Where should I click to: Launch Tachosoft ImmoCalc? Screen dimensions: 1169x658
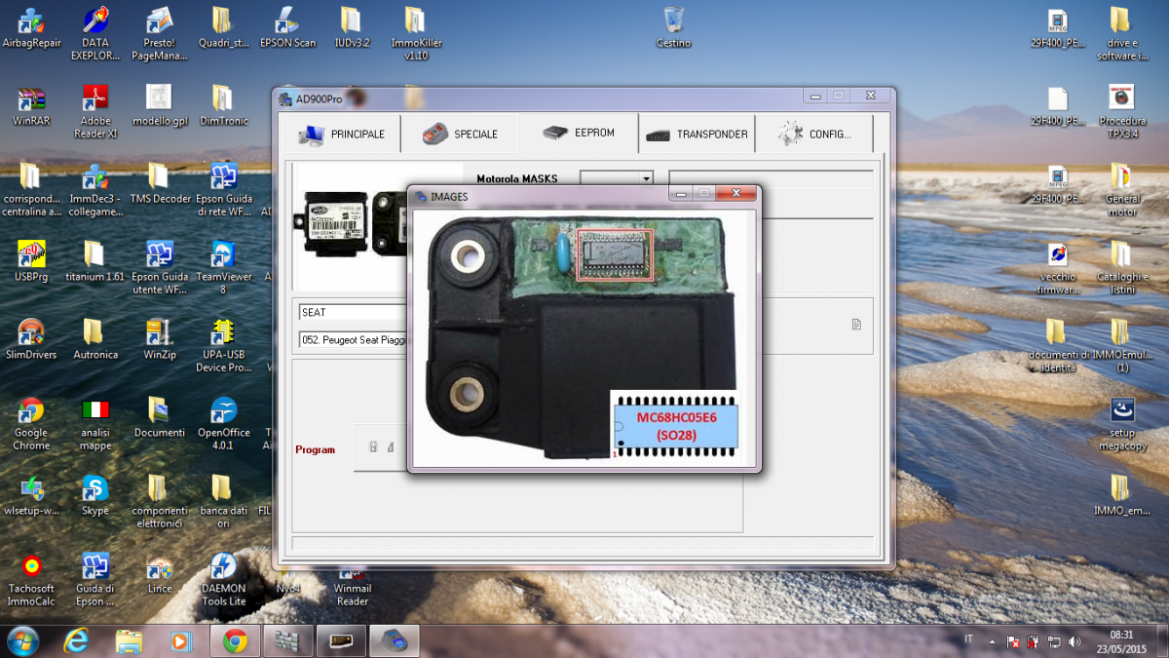click(32, 580)
